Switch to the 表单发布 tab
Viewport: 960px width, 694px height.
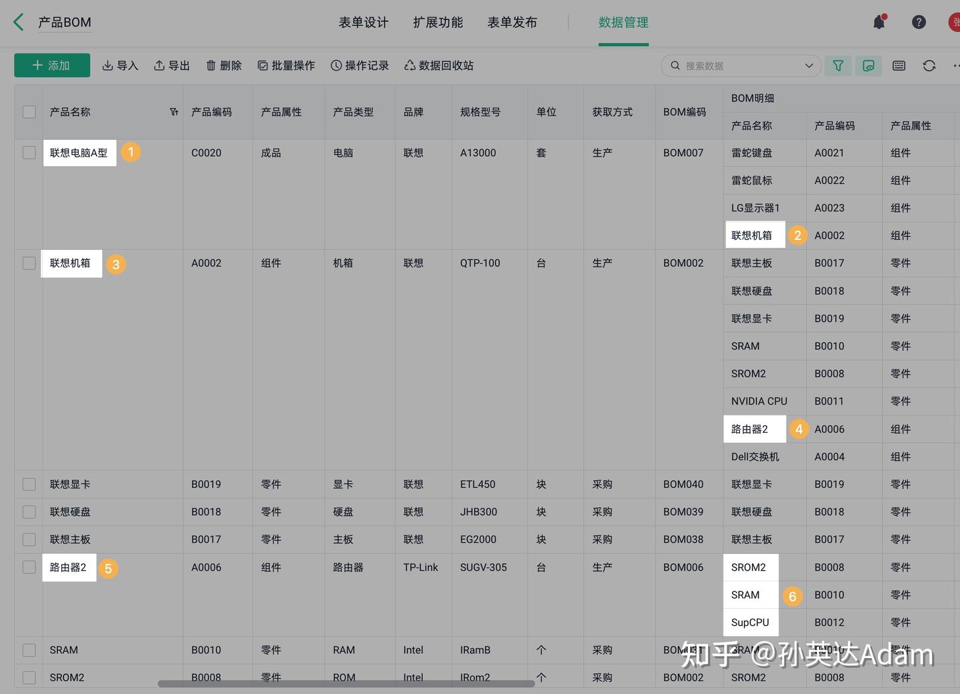(512, 21)
